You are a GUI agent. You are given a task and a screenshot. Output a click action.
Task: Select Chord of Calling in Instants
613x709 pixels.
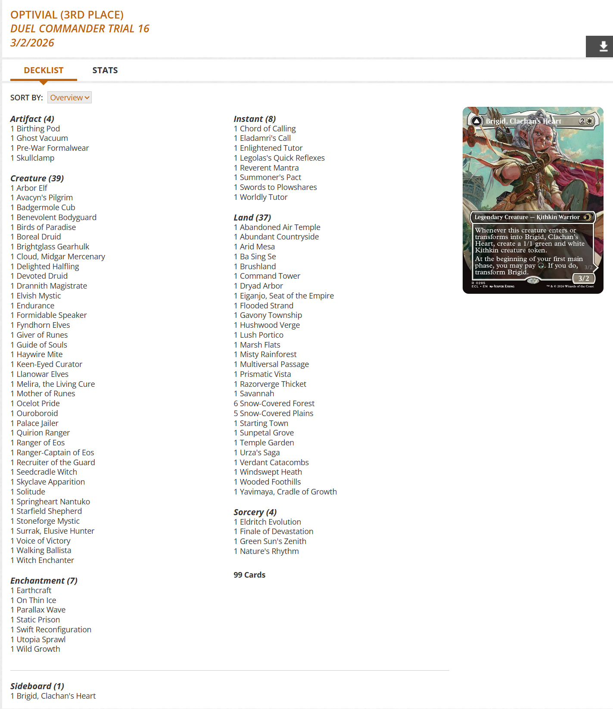(268, 128)
